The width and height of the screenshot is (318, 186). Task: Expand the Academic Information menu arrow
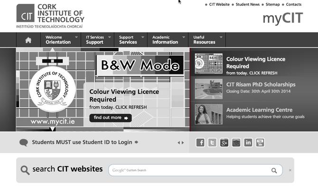184,37
